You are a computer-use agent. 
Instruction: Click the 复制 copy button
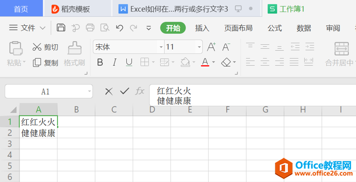point(45,63)
